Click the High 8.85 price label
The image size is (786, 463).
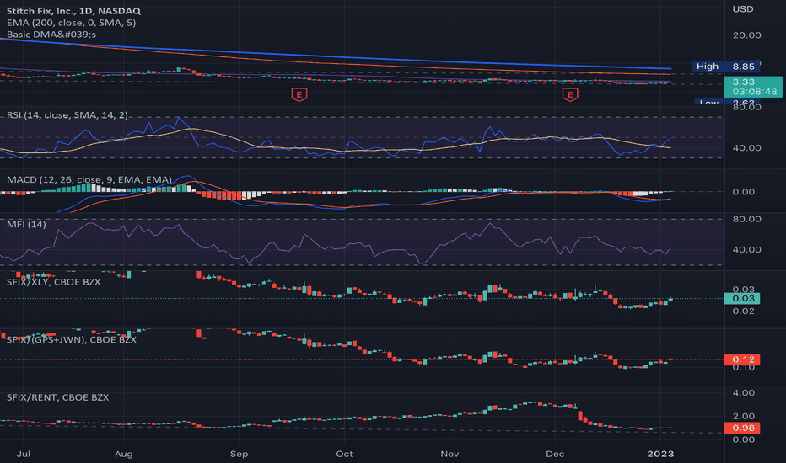725,66
